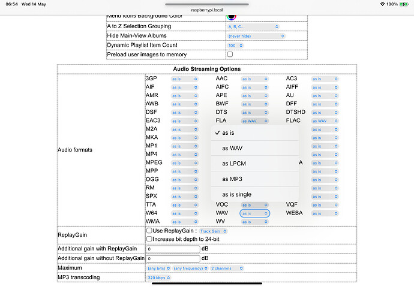This screenshot has width=414, height=287.
Task: Open the Track Gain dropdown
Action: 214,231
